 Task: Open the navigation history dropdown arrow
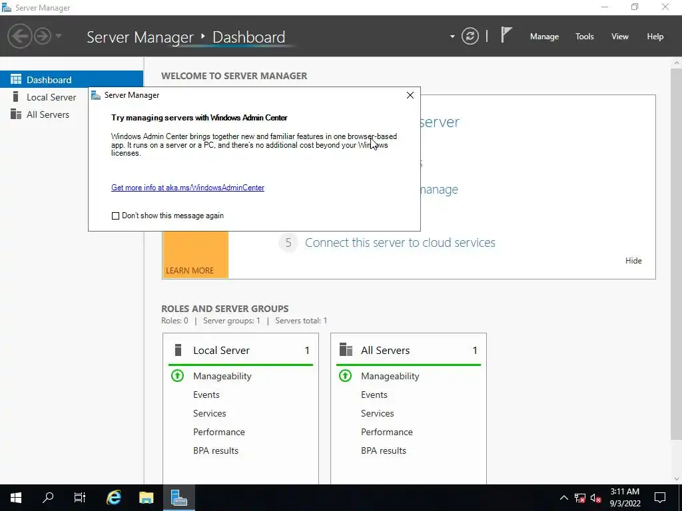pyautogui.click(x=59, y=36)
